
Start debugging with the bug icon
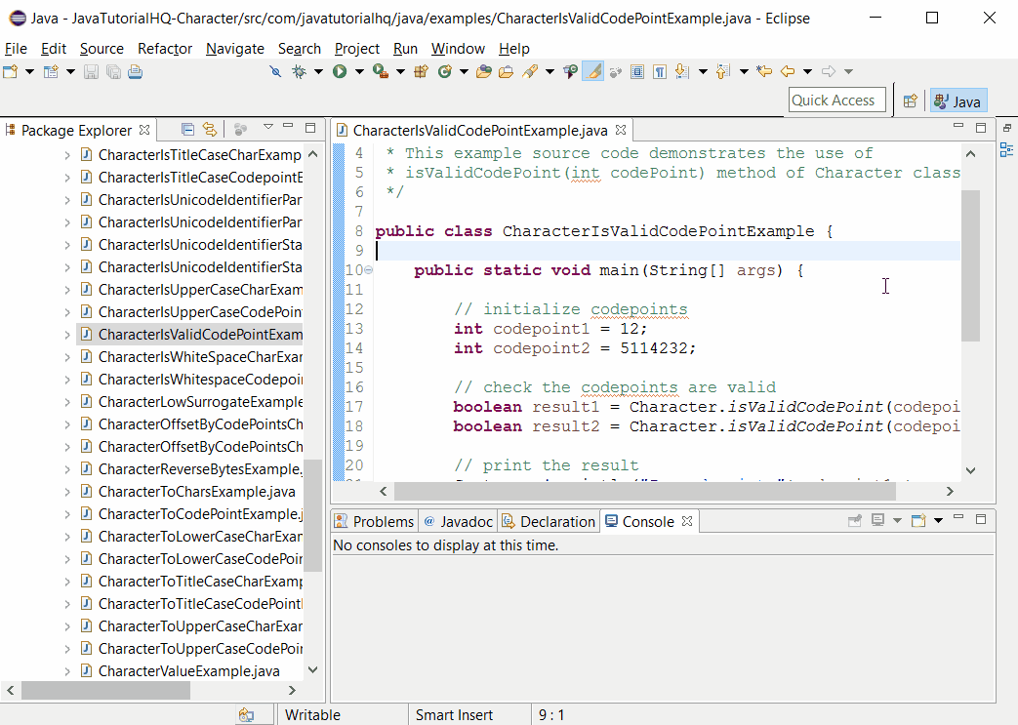coord(299,71)
